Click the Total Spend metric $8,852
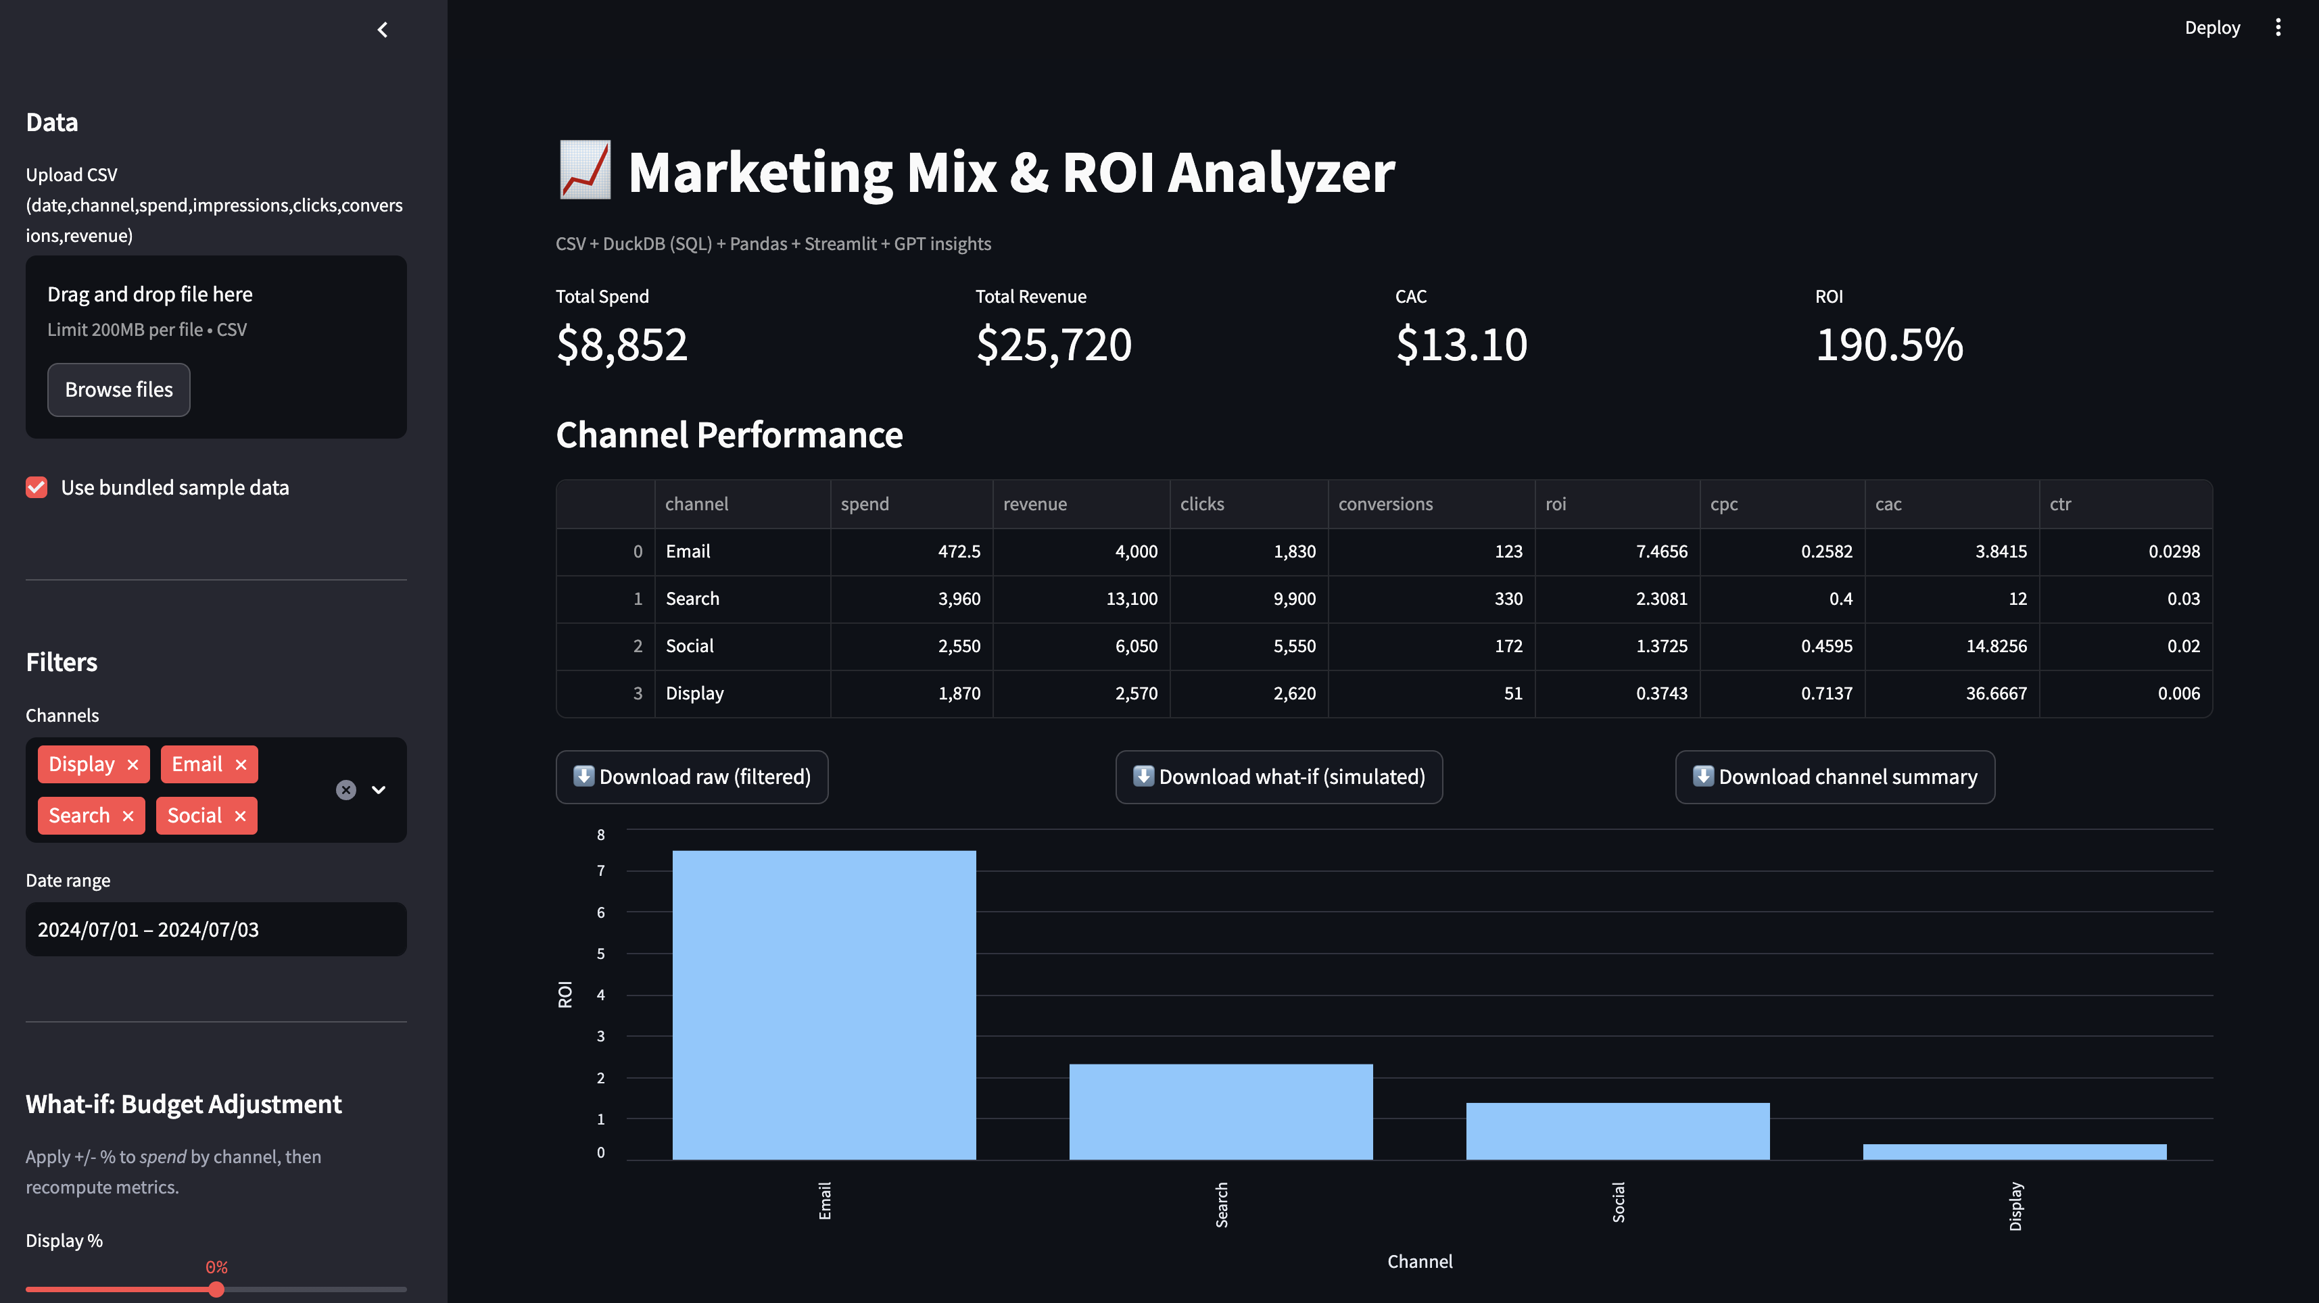 pos(622,345)
